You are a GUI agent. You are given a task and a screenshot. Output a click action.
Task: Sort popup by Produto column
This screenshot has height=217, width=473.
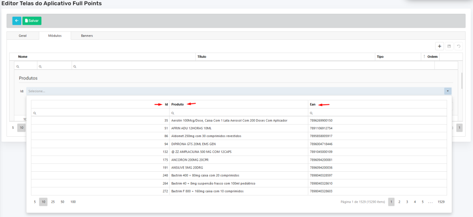point(239,104)
